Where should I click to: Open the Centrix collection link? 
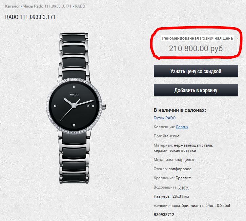[182, 127]
